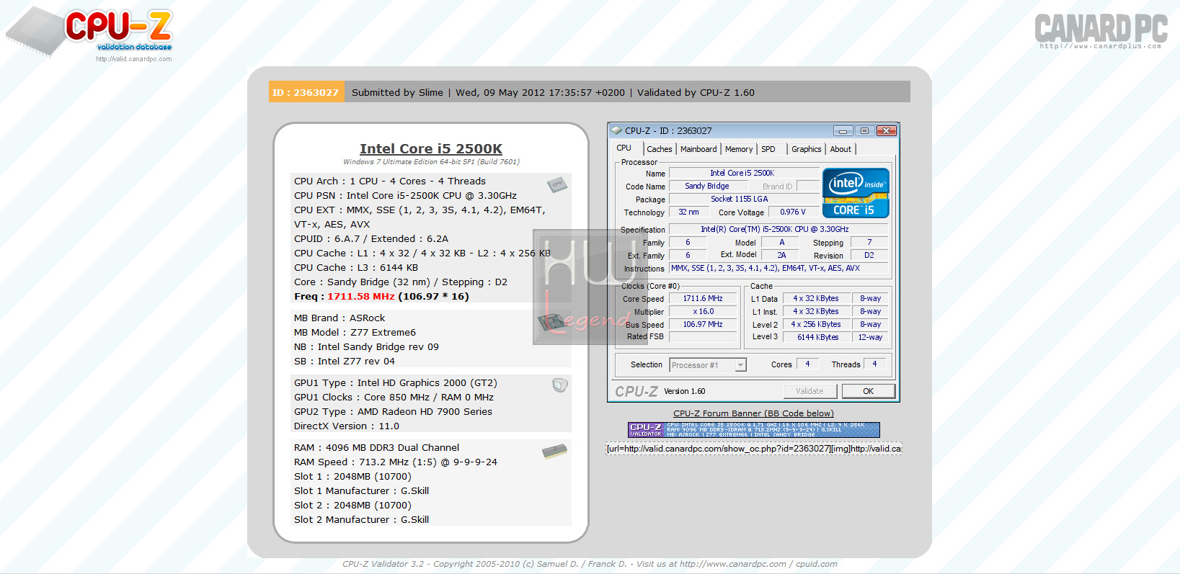The width and height of the screenshot is (1180, 574).
Task: Click the DirectX Version : 11.0 line
Action: (346, 426)
